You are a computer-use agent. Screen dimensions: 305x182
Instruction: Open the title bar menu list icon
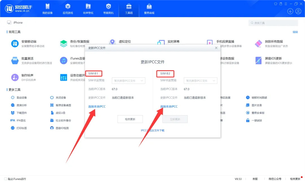(x=286, y=4)
